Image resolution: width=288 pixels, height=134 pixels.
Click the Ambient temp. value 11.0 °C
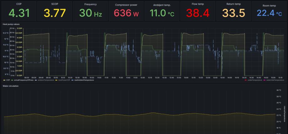[x=162, y=13]
